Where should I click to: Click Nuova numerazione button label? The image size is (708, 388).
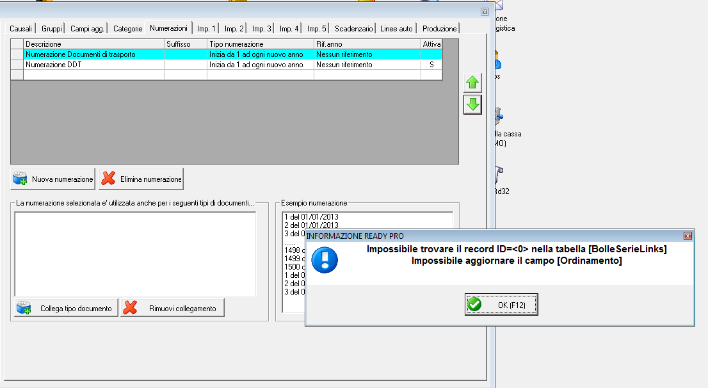[x=62, y=179]
